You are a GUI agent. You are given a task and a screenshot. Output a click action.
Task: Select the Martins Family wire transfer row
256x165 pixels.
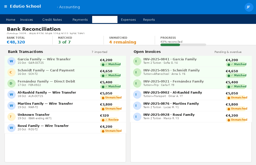coord(65,106)
